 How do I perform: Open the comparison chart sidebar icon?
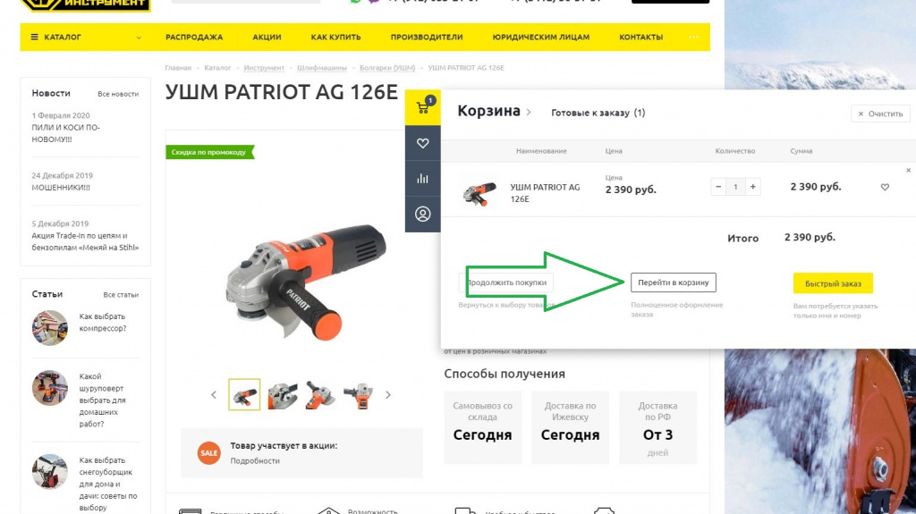(x=422, y=179)
